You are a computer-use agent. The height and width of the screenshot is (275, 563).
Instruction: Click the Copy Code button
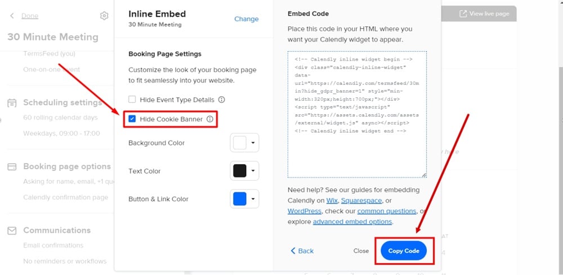pyautogui.click(x=404, y=251)
